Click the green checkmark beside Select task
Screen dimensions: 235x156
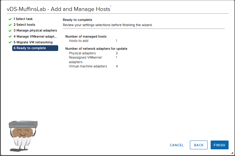pyautogui.click(x=10, y=19)
